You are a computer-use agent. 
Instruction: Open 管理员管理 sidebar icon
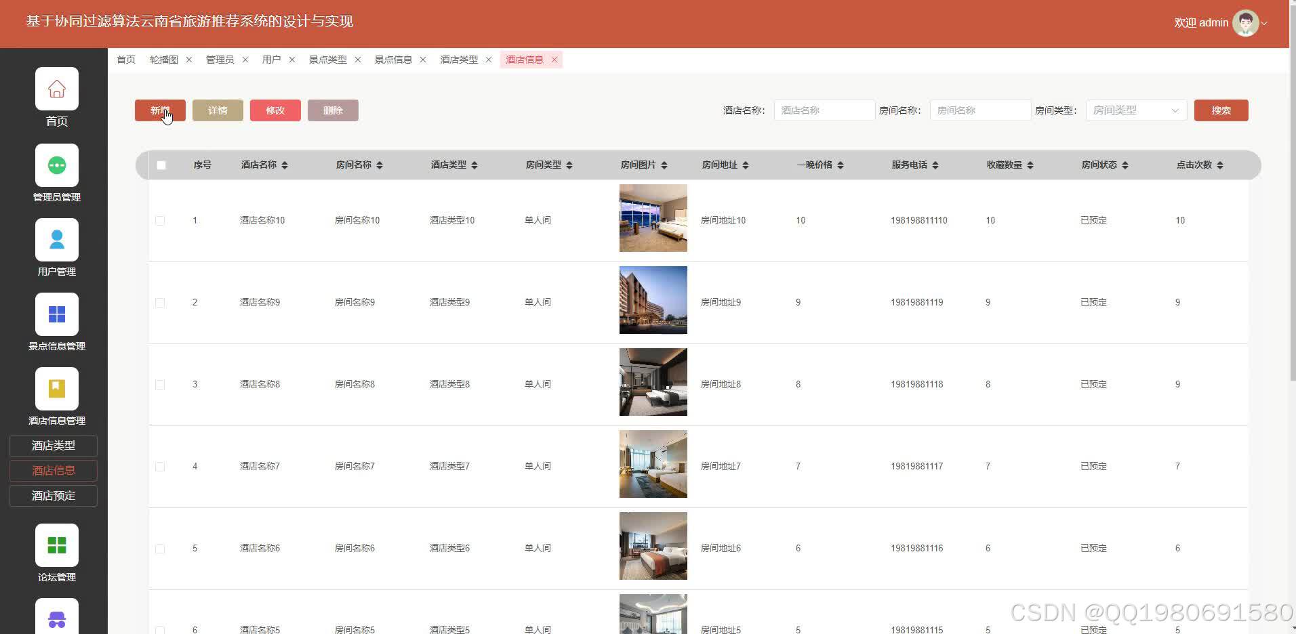(x=57, y=165)
